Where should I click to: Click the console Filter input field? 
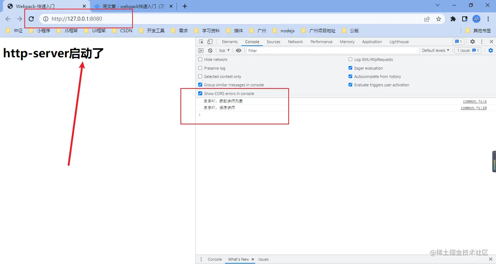tap(333, 51)
